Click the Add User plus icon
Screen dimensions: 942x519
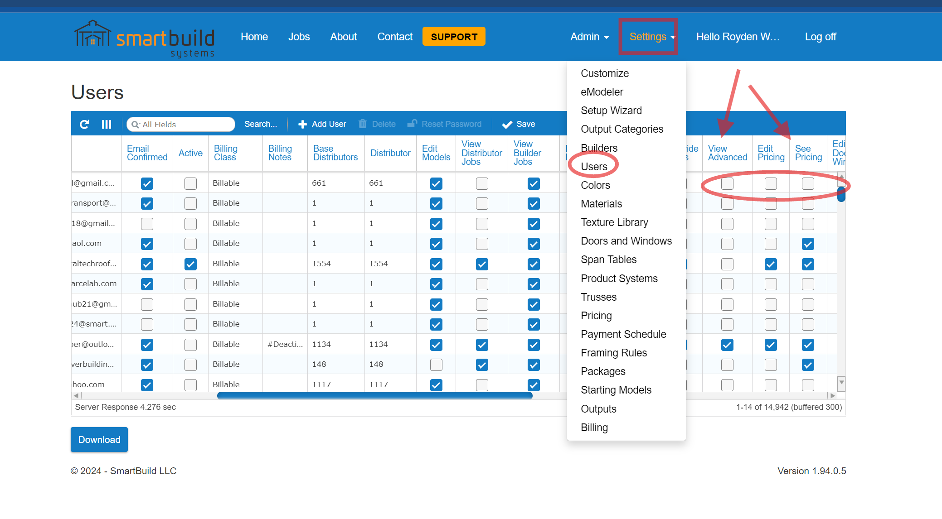pyautogui.click(x=302, y=125)
